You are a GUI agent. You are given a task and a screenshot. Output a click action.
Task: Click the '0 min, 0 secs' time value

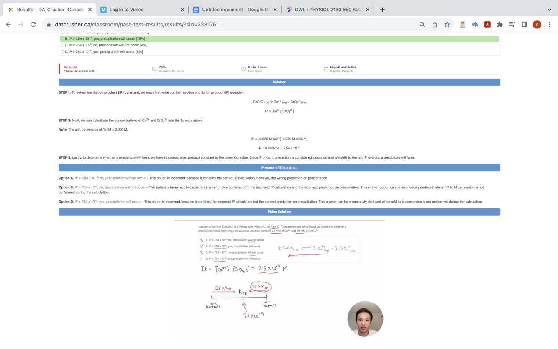point(257,67)
